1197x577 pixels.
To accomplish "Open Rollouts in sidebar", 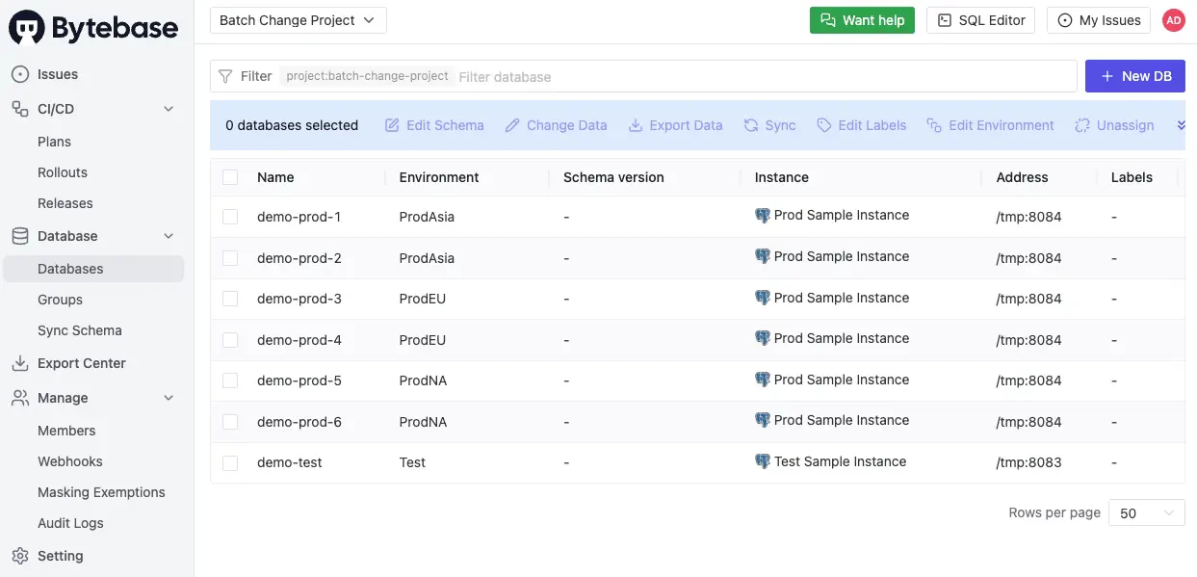I will pos(63,172).
